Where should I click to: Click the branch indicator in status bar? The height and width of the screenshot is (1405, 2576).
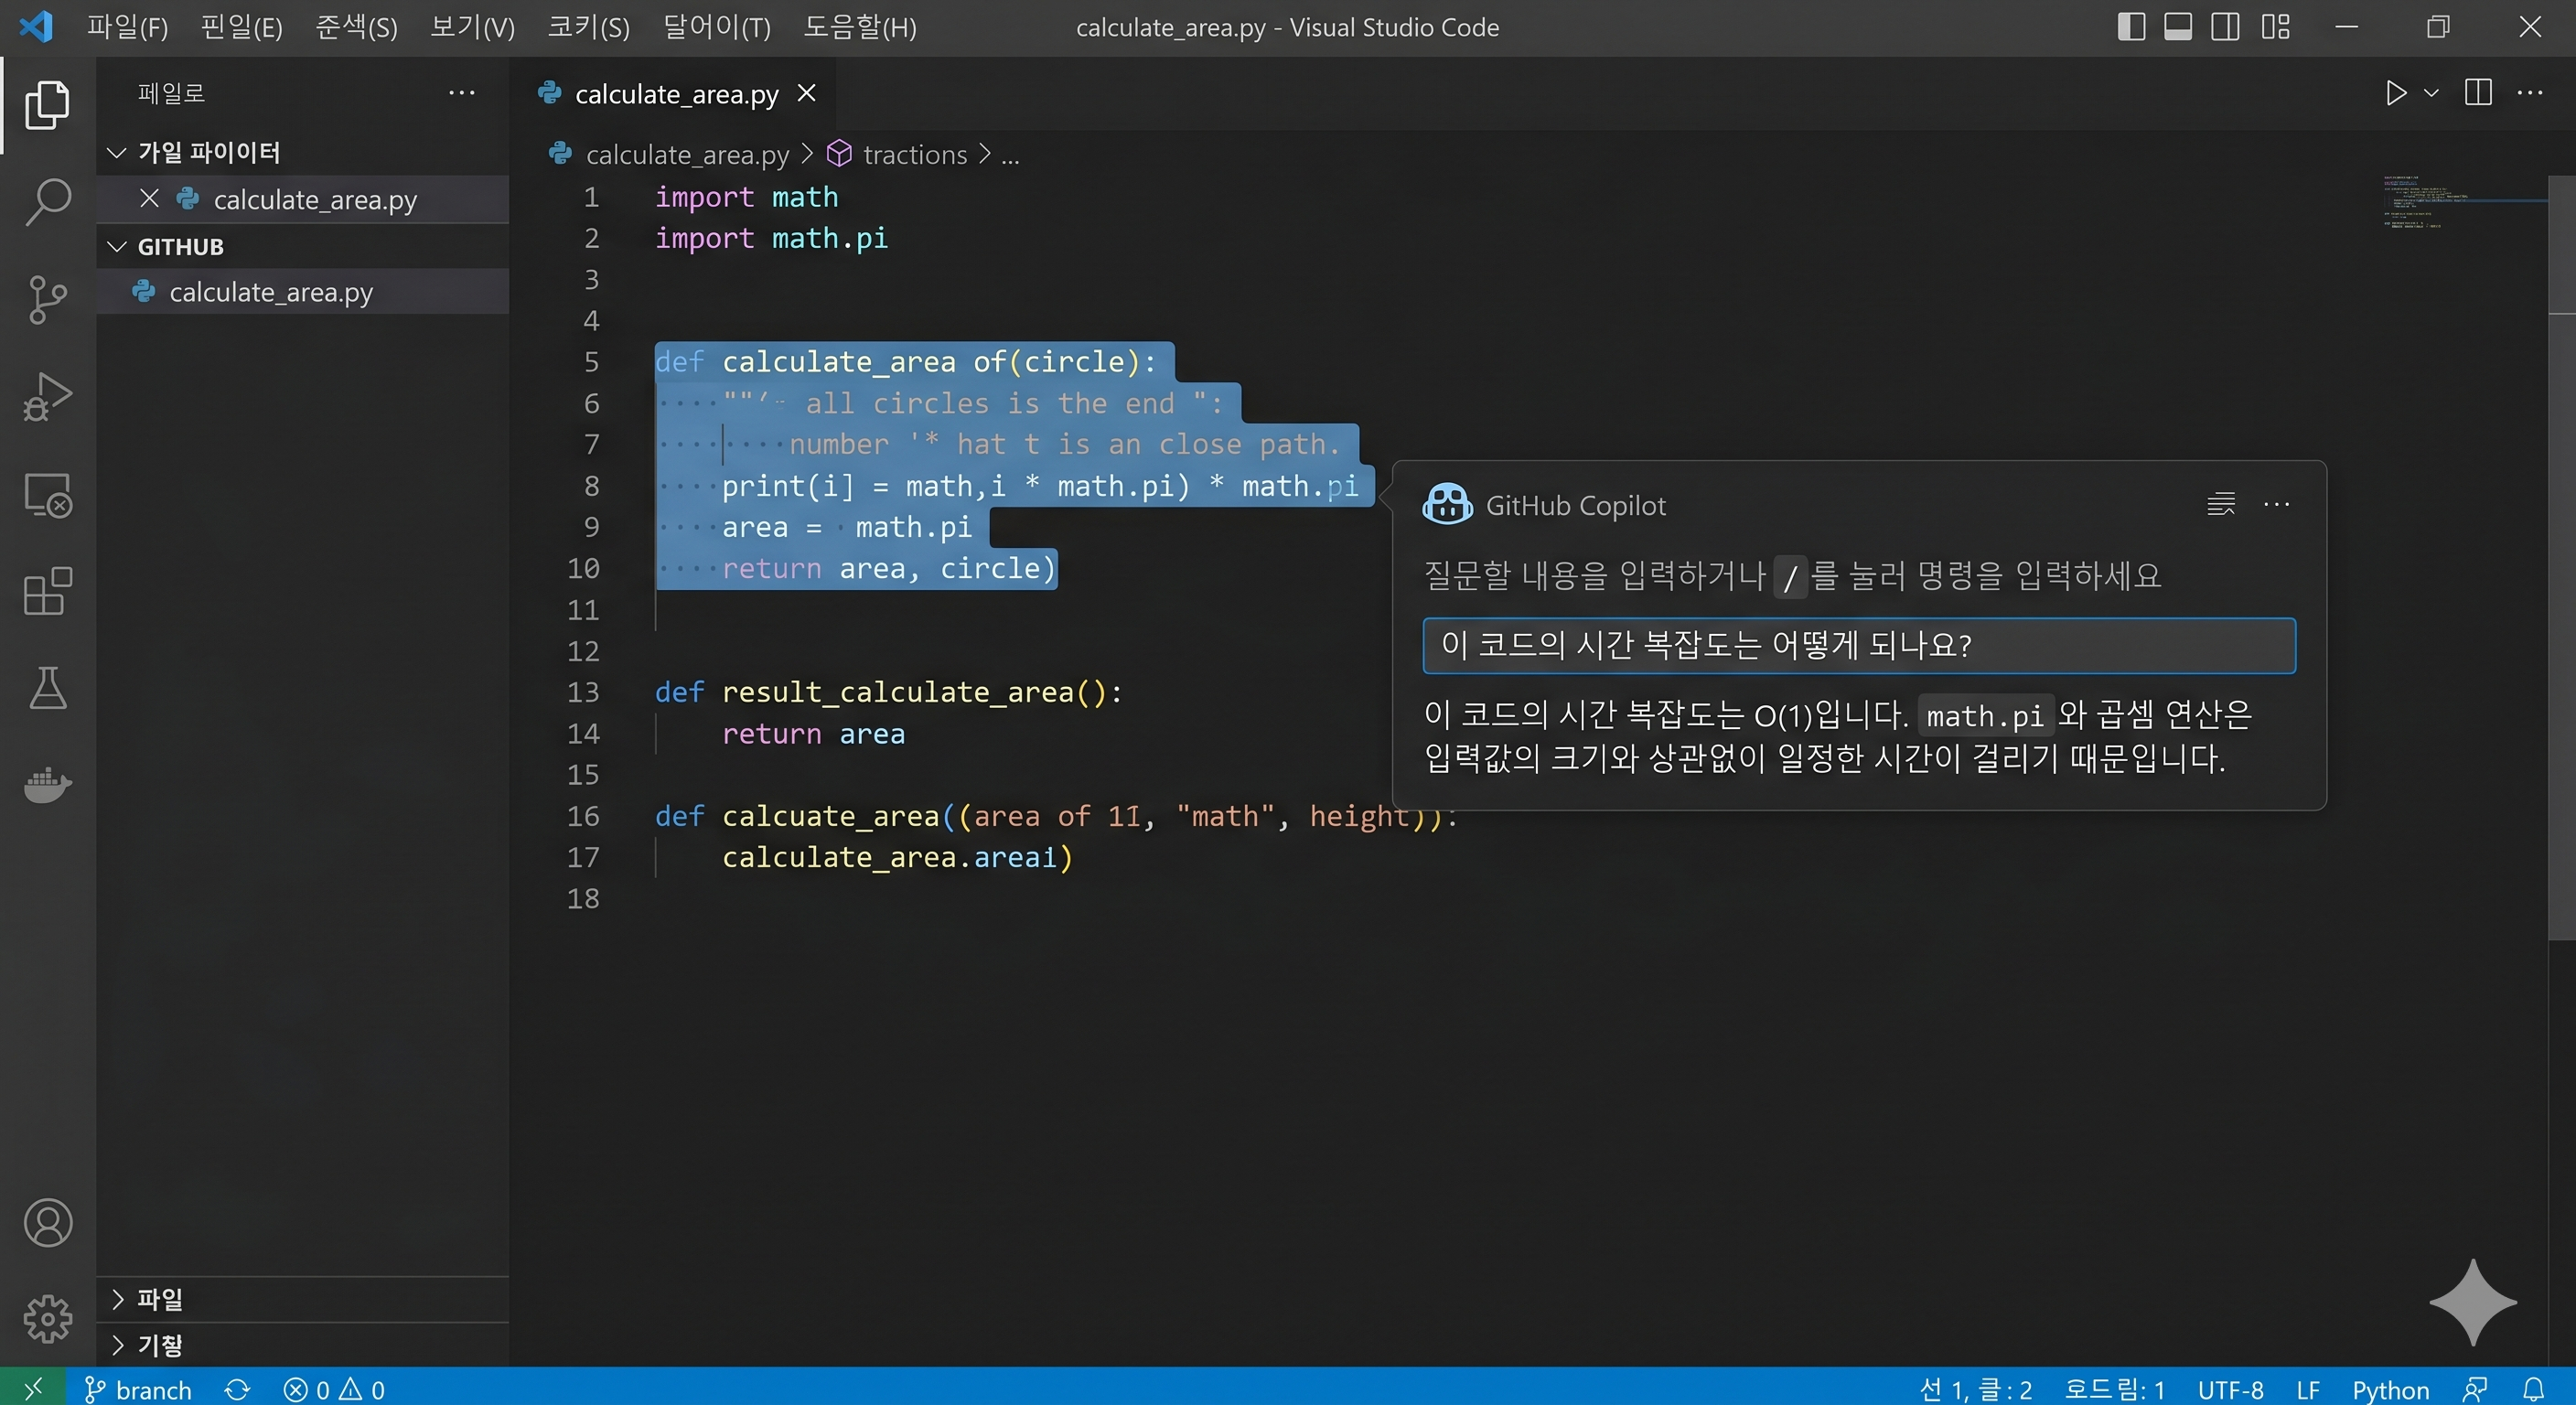138,1389
